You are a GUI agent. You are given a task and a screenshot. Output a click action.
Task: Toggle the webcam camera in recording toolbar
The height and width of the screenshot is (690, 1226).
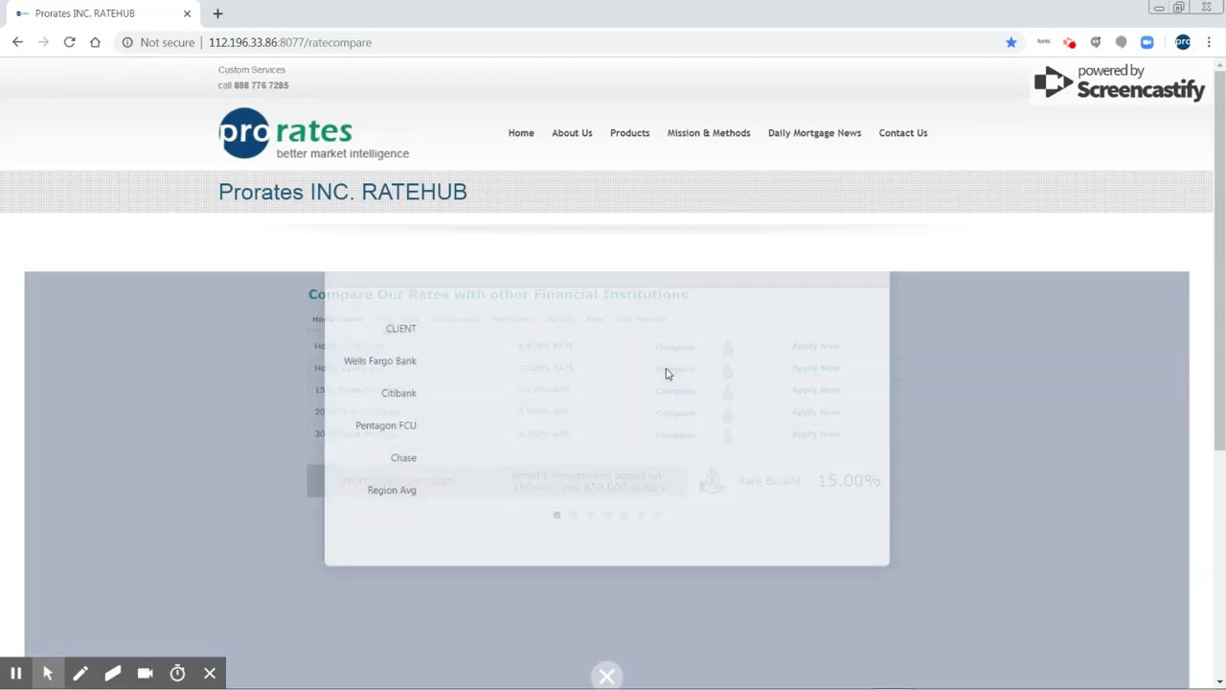[x=146, y=674]
